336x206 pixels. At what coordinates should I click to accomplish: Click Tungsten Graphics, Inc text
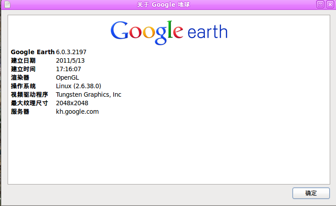pyautogui.click(x=89, y=94)
